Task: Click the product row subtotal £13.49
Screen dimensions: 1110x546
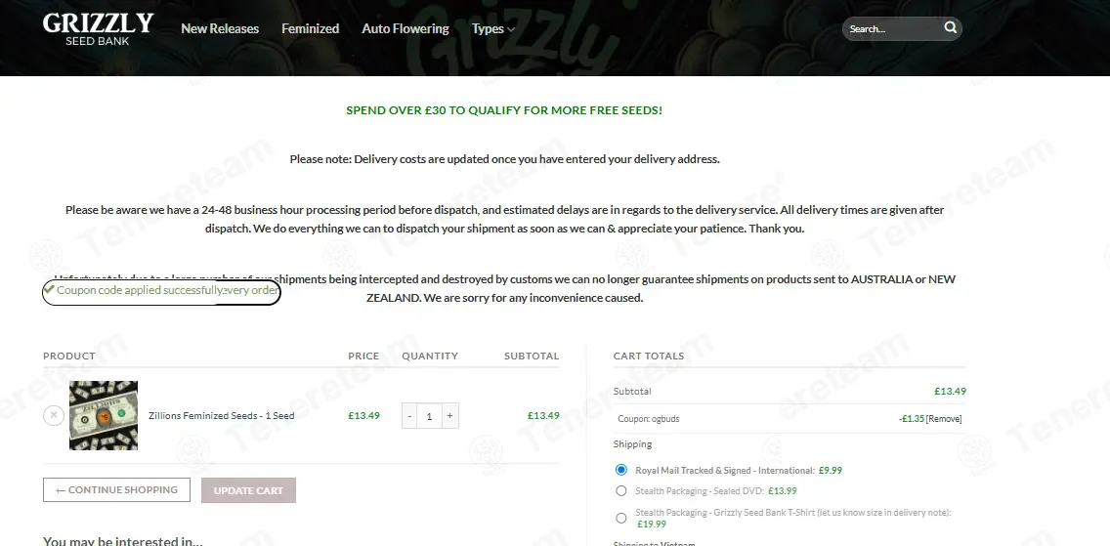Action: pyautogui.click(x=543, y=416)
